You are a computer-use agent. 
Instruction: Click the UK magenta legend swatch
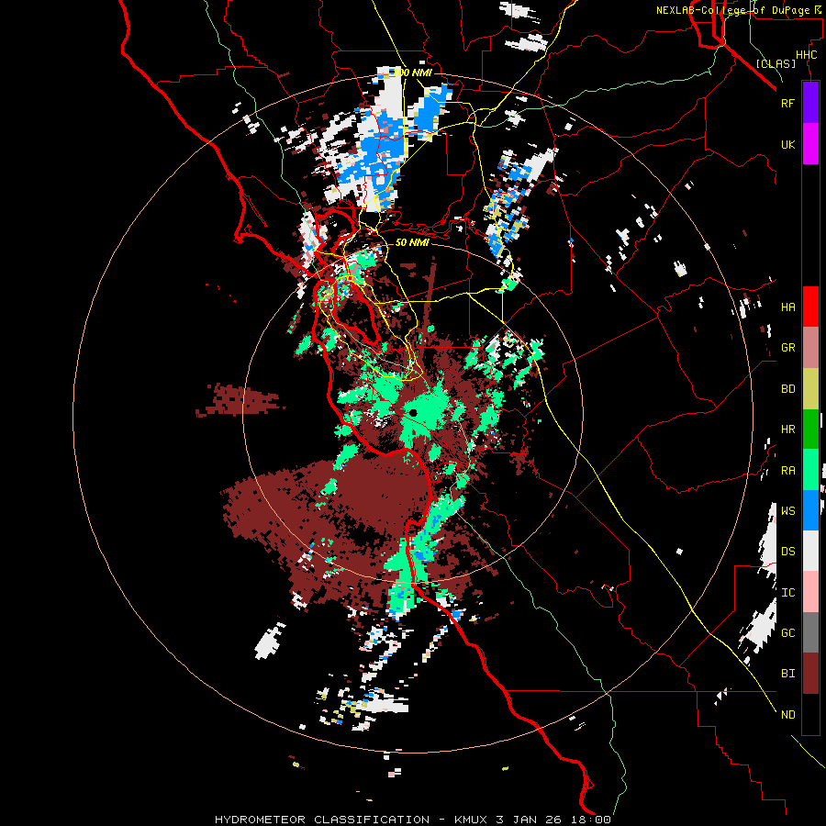810,144
